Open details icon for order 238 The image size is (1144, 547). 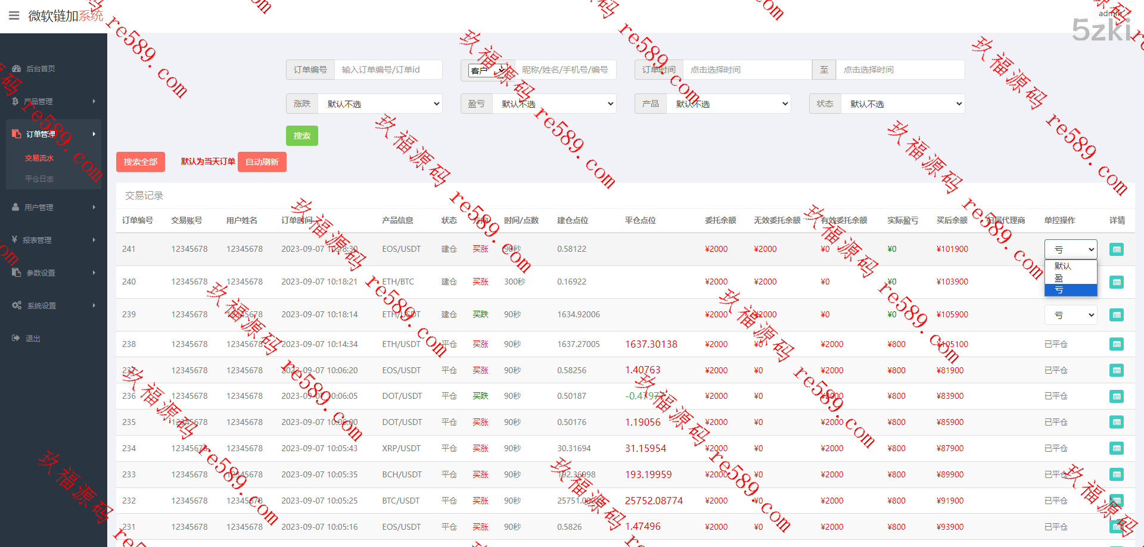point(1116,344)
